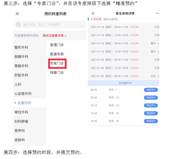Collapse the 2021-01-26 schedule with 合并

[155, 76]
